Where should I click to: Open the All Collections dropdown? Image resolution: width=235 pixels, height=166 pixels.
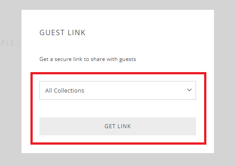[118, 90]
